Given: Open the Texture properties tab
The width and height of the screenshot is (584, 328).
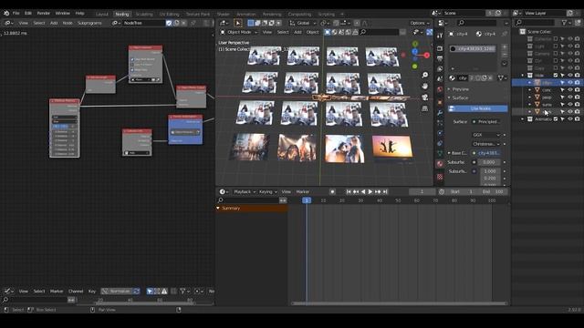Looking at the screenshot, I should (x=440, y=177).
